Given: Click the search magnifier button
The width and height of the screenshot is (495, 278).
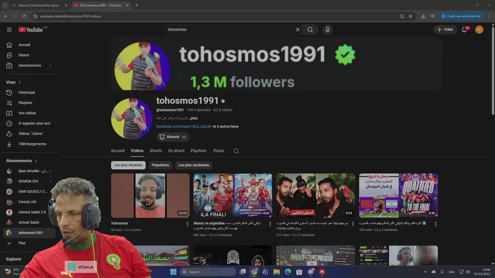Looking at the screenshot, I should pos(310,29).
